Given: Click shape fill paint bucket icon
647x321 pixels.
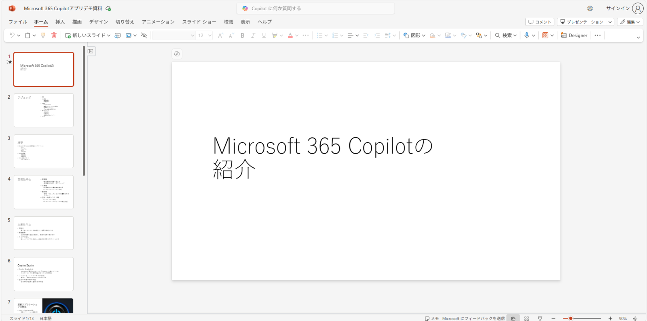Looking at the screenshot, I should tap(433, 36).
